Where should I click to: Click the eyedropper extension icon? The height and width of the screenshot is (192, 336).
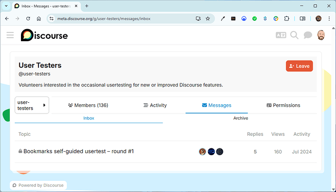tap(223, 18)
